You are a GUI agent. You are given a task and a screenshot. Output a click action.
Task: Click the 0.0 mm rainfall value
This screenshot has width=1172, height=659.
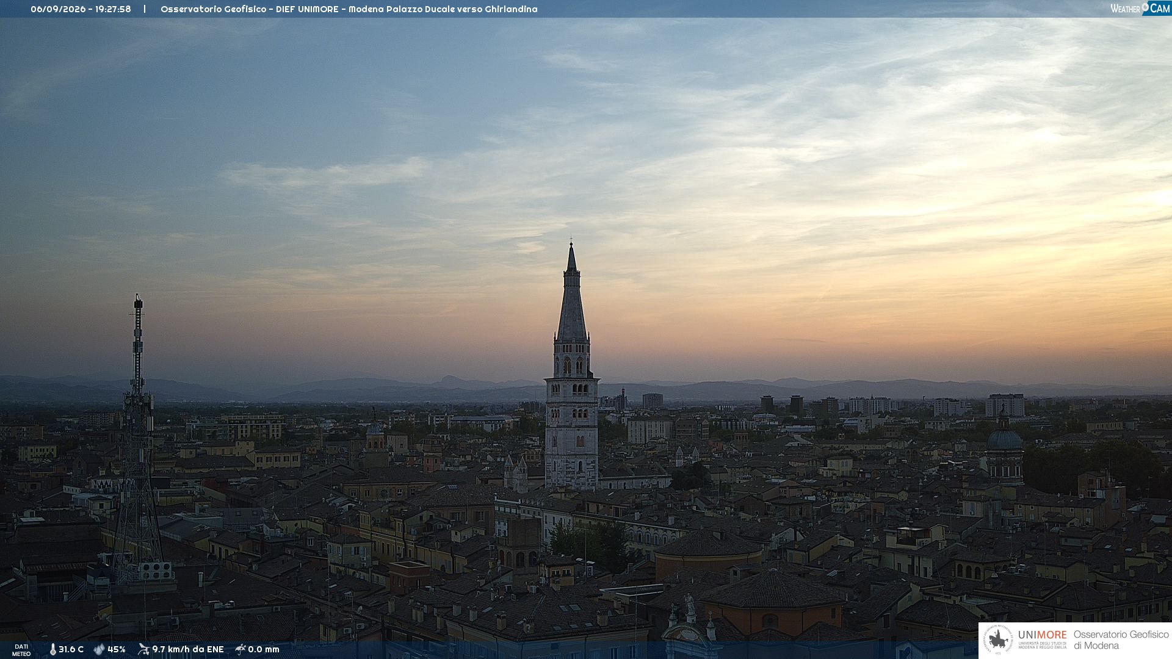[x=264, y=649]
